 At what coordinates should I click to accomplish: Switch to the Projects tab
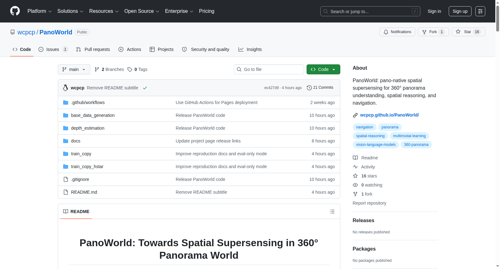coord(162,49)
